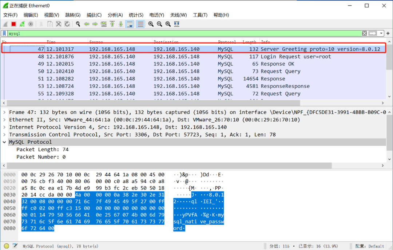Image resolution: width=393 pixels, height=250 pixels.
Task: Go to the first packet
Action: pos(112,24)
